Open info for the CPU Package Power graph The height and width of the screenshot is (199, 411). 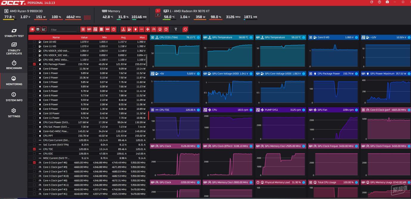tap(356, 74)
